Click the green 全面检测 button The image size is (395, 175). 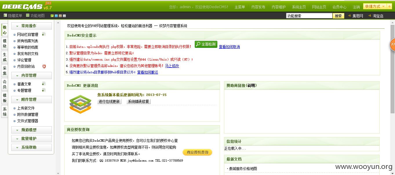(206, 44)
